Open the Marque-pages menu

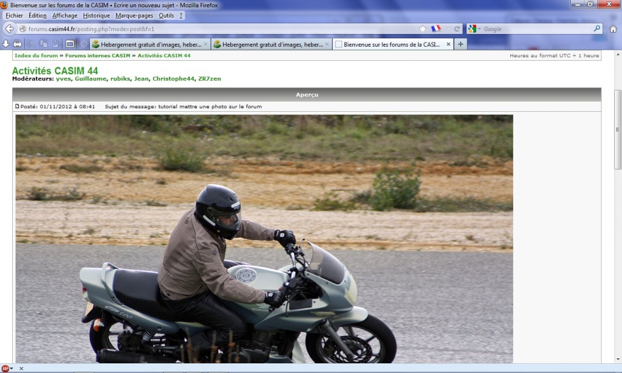pos(135,15)
